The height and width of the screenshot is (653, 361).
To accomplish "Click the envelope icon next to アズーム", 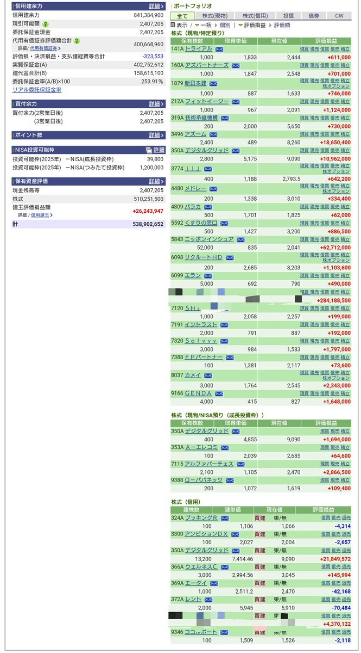I will (x=213, y=134).
